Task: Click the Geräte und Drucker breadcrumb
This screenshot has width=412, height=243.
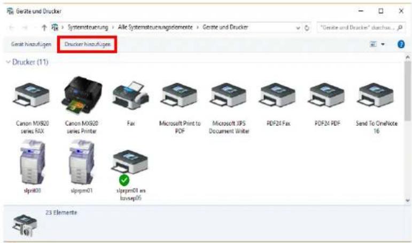Action: [x=225, y=27]
